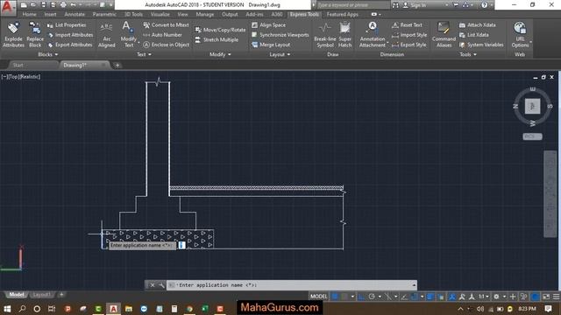This screenshot has height=315, width=561.
Task: Close the command line with its X
Action: pos(153,285)
